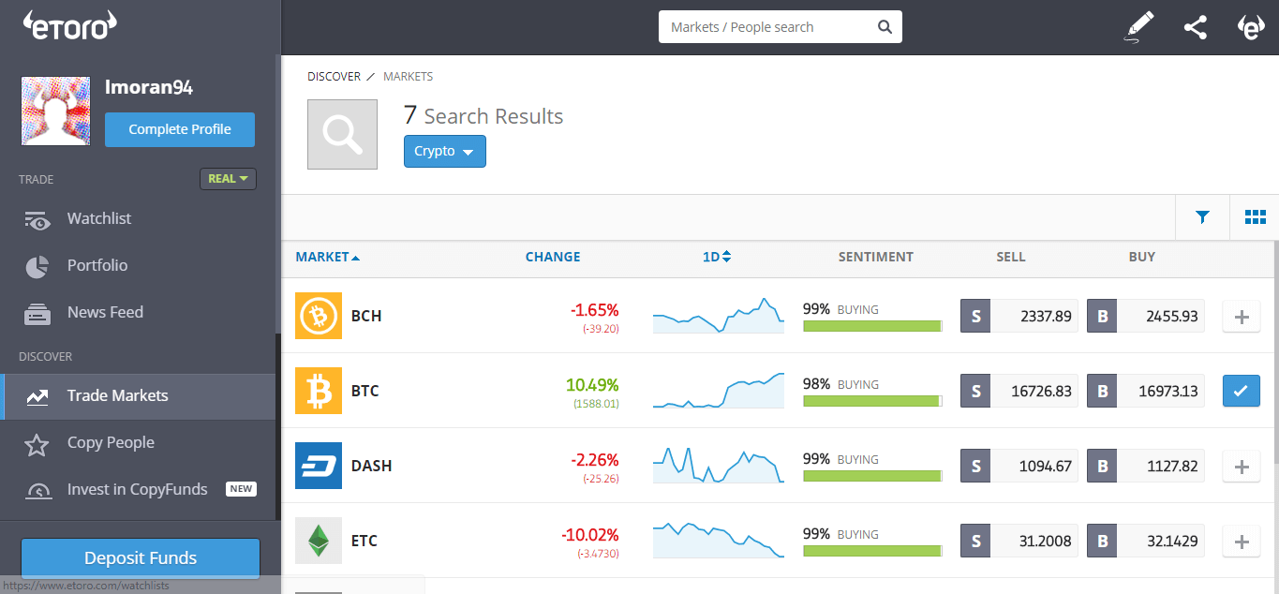
Task: Click the share icon in top bar
Action: (x=1195, y=27)
